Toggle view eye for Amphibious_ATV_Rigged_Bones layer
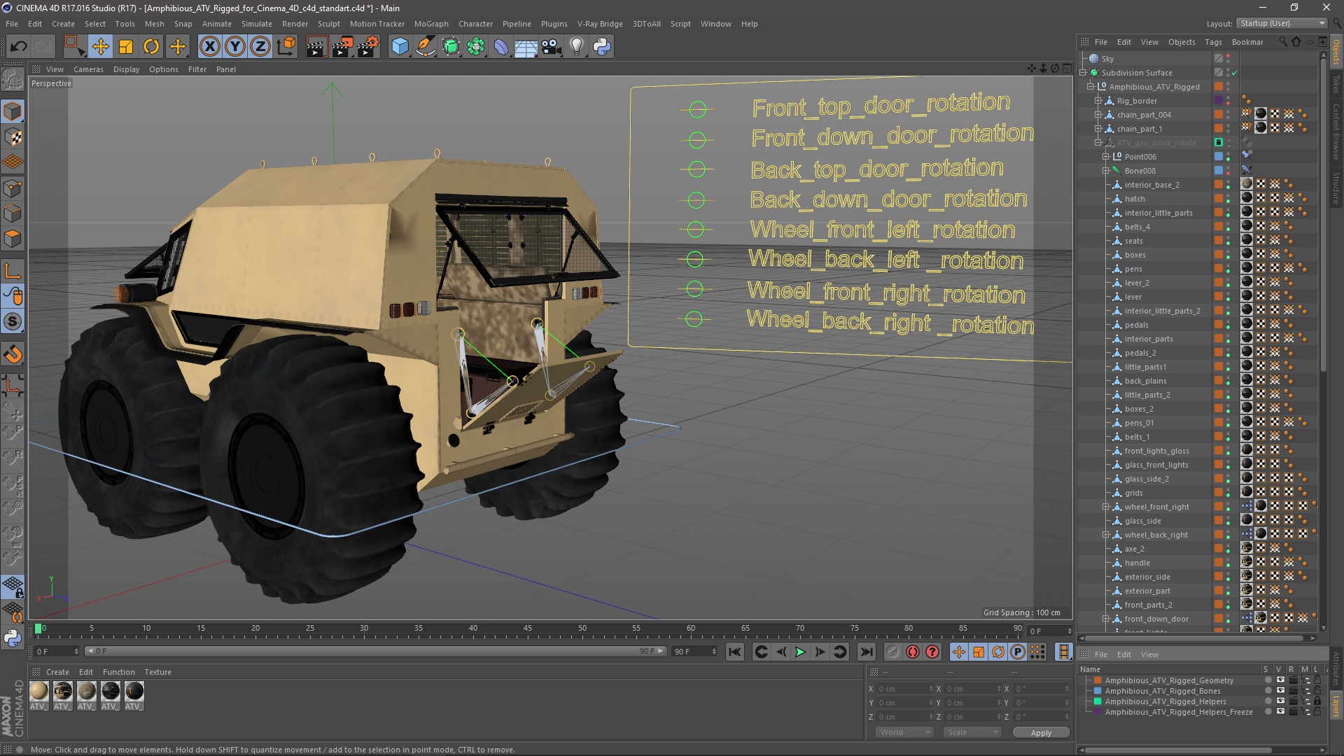 pyautogui.click(x=1280, y=691)
